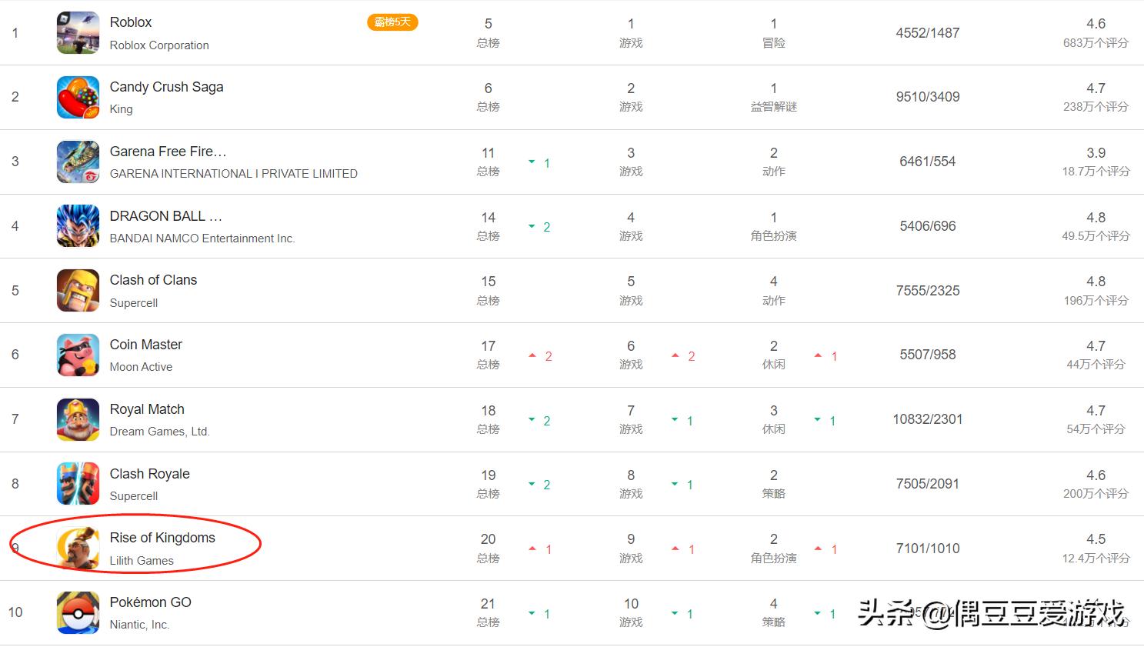This screenshot has height=647, width=1144.
Task: Click the value 5507/958
Action: [x=928, y=355]
